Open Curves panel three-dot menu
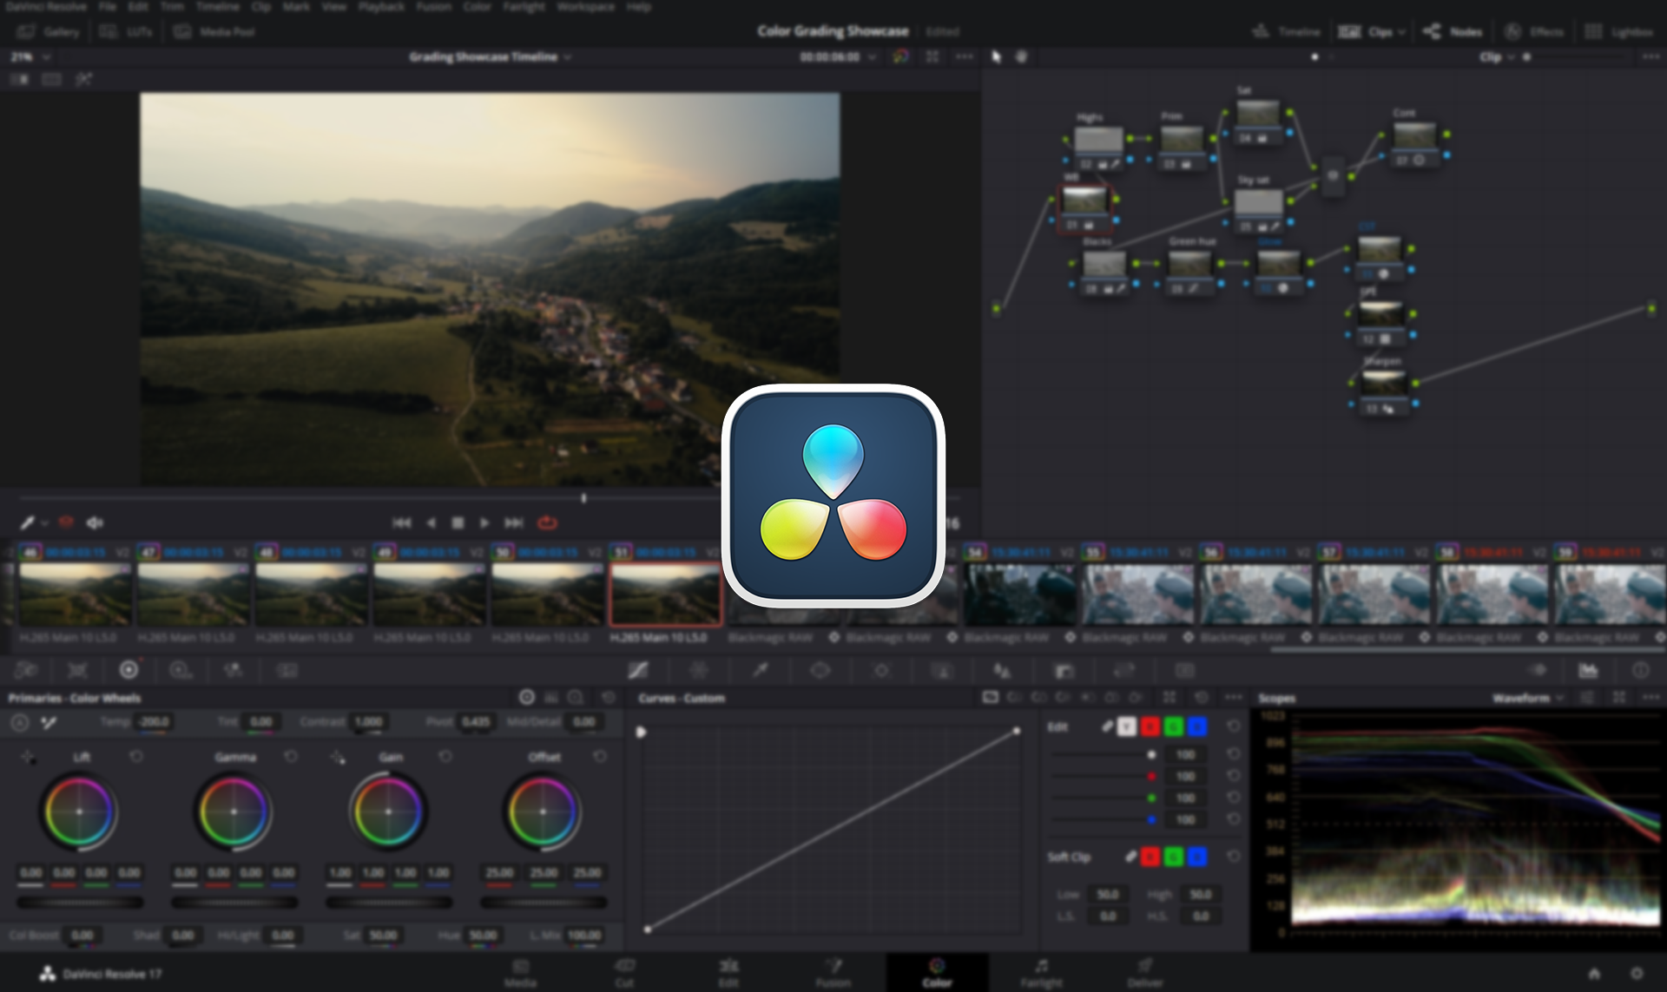 (1233, 697)
